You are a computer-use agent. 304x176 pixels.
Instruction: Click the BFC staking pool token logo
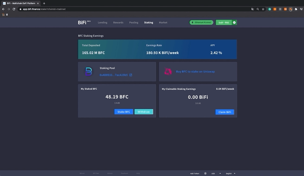coord(89,72)
